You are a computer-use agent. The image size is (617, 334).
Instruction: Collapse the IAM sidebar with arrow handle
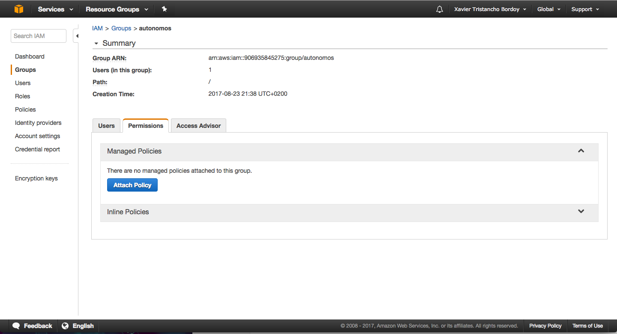click(77, 36)
